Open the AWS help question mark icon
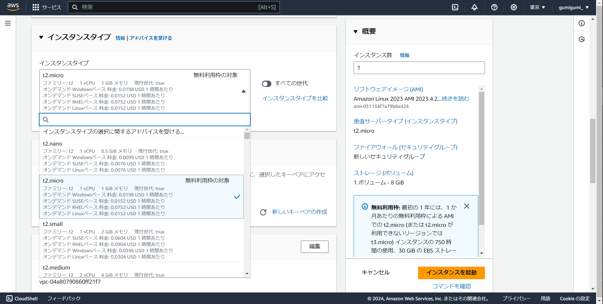This screenshot has width=603, height=304. (x=494, y=7)
